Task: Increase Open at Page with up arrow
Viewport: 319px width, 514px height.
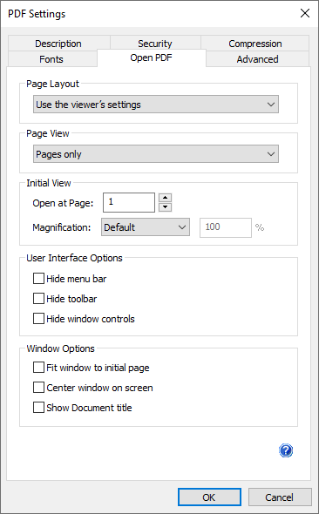Action: [166, 198]
